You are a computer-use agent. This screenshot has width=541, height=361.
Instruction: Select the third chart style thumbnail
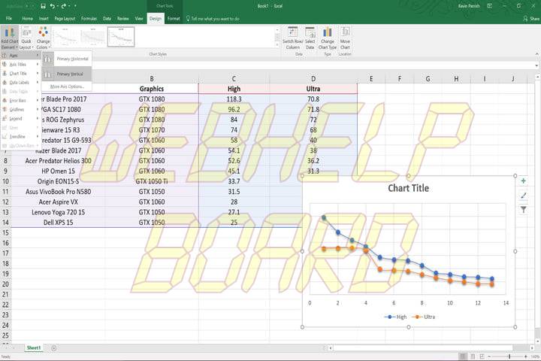[x=121, y=37]
